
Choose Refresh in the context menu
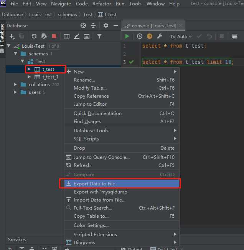[122, 165]
